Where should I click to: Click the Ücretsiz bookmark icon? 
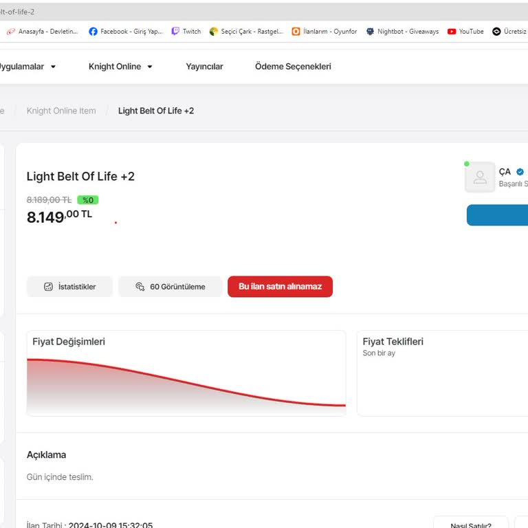(x=496, y=32)
